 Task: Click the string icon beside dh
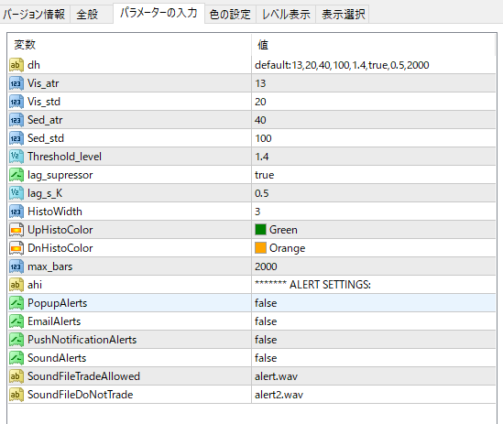(x=16, y=65)
